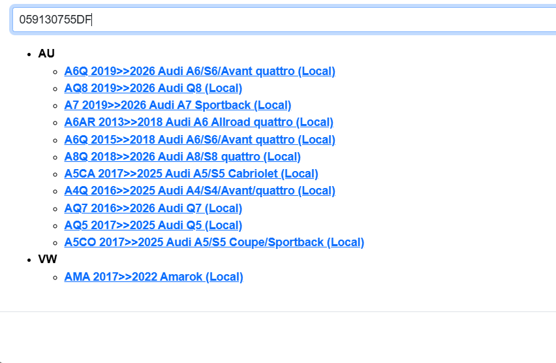
Task: Click the bullet beside the VW heading
Action: (29, 260)
